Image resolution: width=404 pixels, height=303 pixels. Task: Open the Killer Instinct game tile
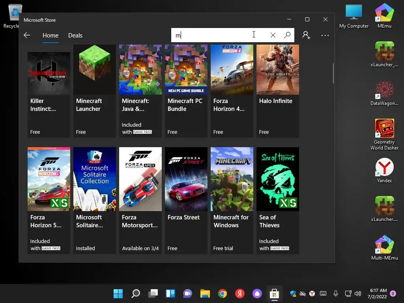click(x=49, y=94)
